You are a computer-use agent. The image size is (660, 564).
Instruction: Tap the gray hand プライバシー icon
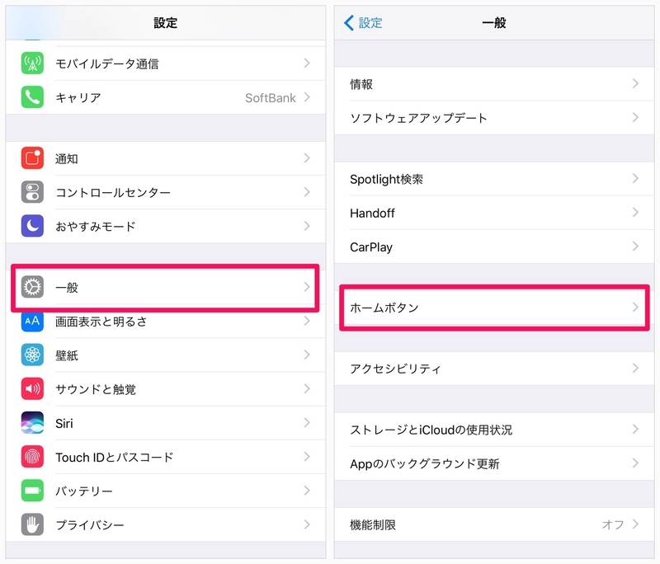32,524
